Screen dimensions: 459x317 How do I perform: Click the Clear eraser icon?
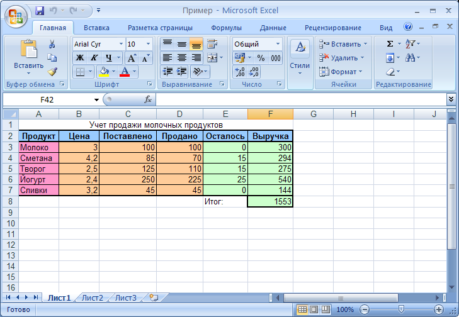pos(390,72)
